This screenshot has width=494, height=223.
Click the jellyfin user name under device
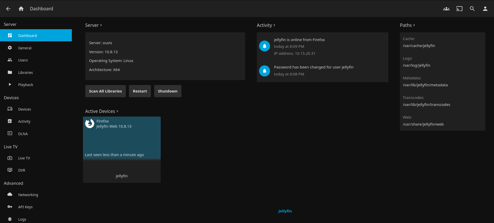click(x=122, y=176)
